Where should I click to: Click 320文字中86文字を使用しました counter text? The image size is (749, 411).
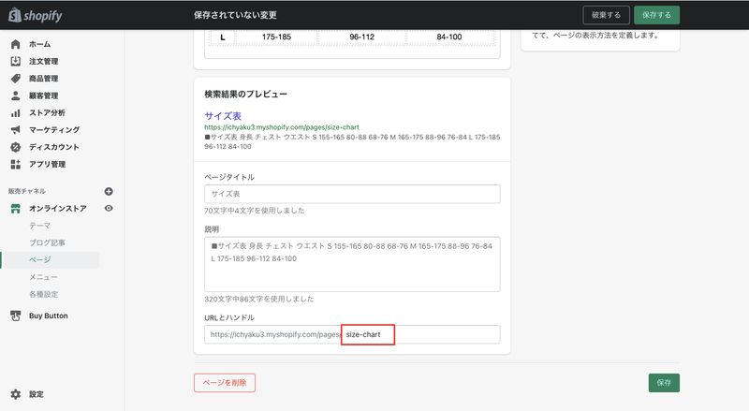tap(259, 300)
